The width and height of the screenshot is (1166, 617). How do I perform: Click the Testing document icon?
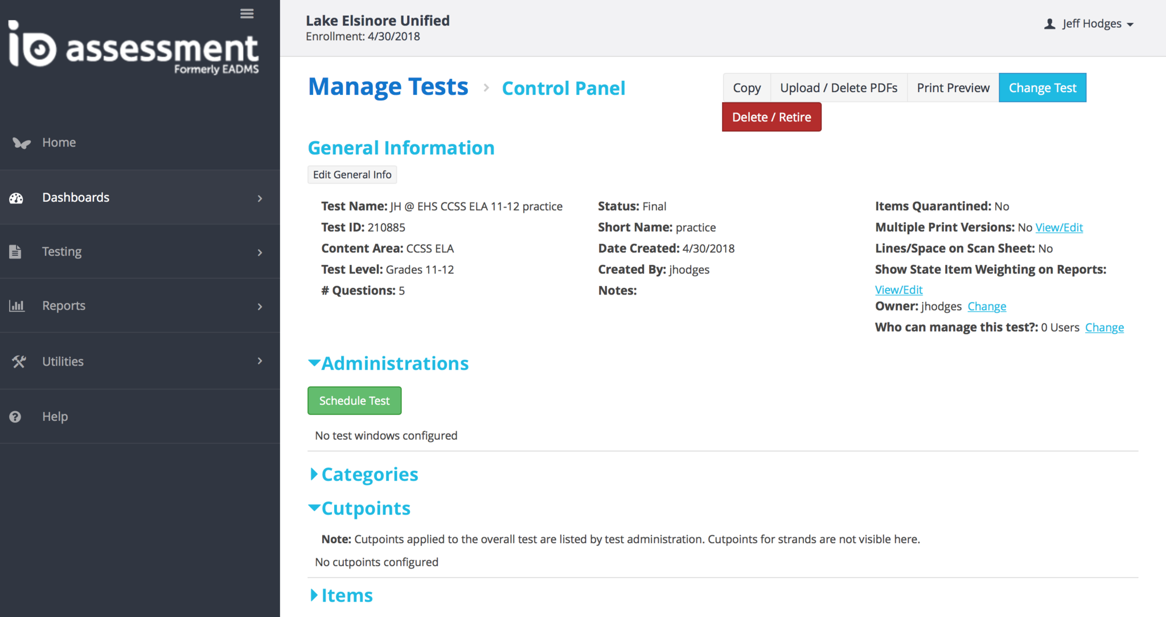click(15, 251)
